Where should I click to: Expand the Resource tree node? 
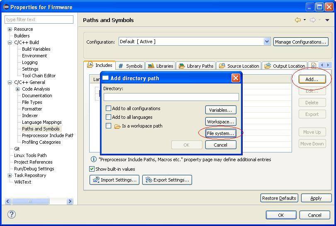pos(10,29)
